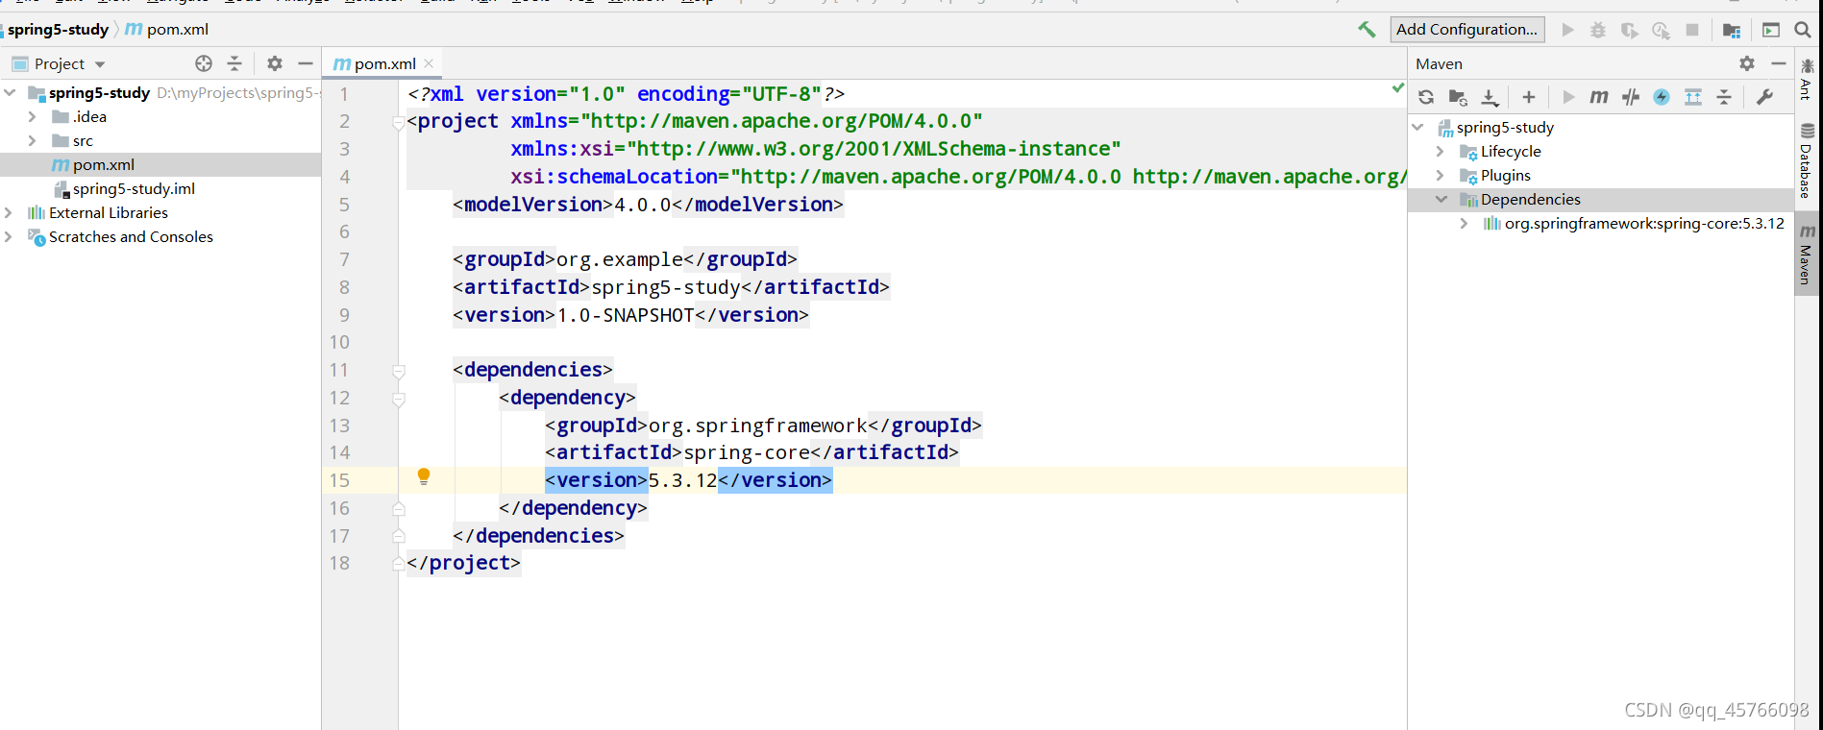The width and height of the screenshot is (1823, 730).
Task: Expand spring-core:5.3.12 dependency node
Action: pos(1465,223)
